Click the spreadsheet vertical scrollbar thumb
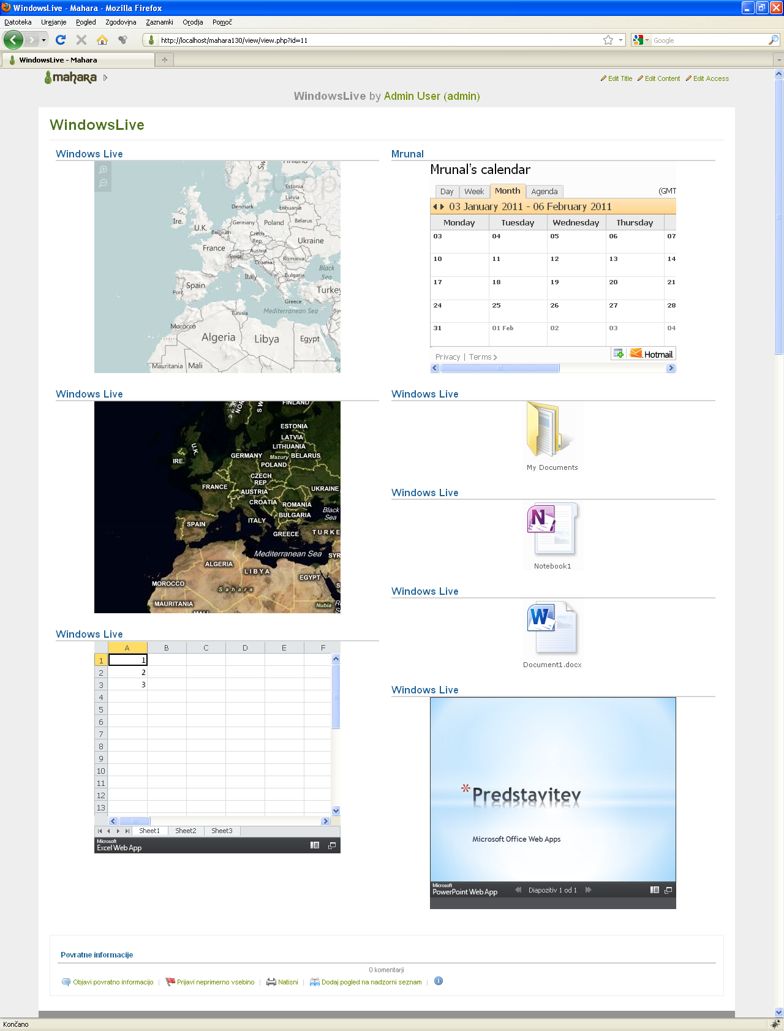The width and height of the screenshot is (784, 1031). [336, 697]
